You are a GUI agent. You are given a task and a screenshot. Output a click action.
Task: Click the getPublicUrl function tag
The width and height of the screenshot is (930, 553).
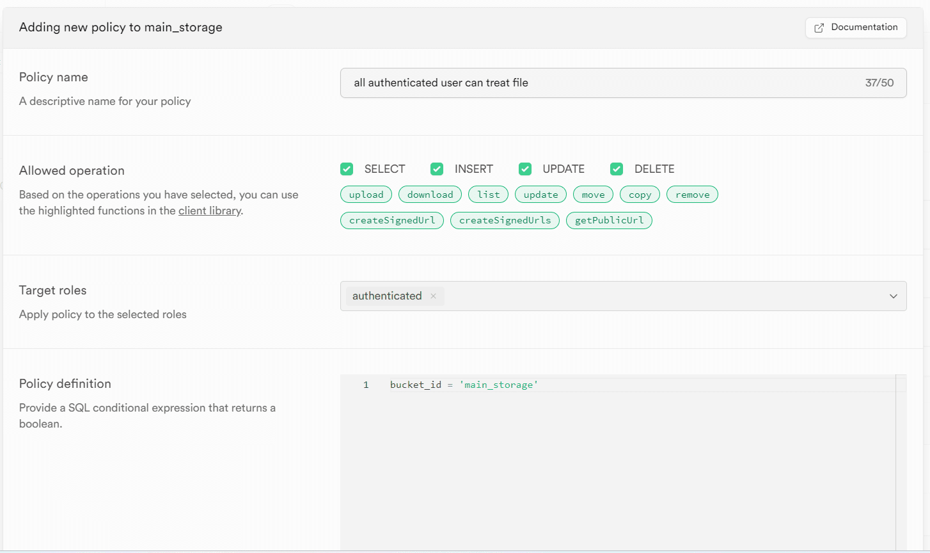609,220
